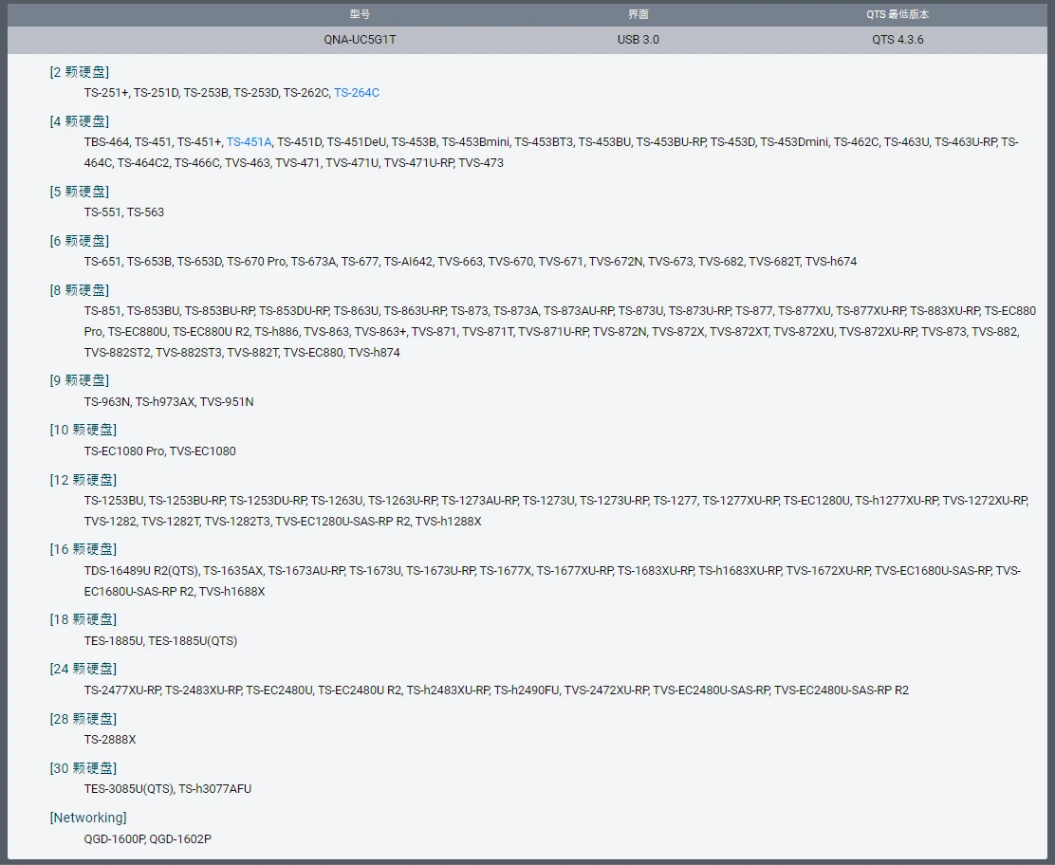This screenshot has width=1055, height=865.
Task: Click the TS-h973AX model name
Action: tap(165, 402)
